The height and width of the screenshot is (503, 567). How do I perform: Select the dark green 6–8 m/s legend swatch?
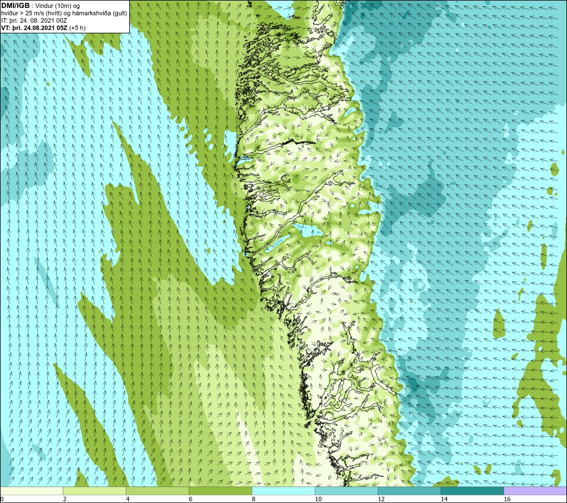pyautogui.click(x=221, y=491)
